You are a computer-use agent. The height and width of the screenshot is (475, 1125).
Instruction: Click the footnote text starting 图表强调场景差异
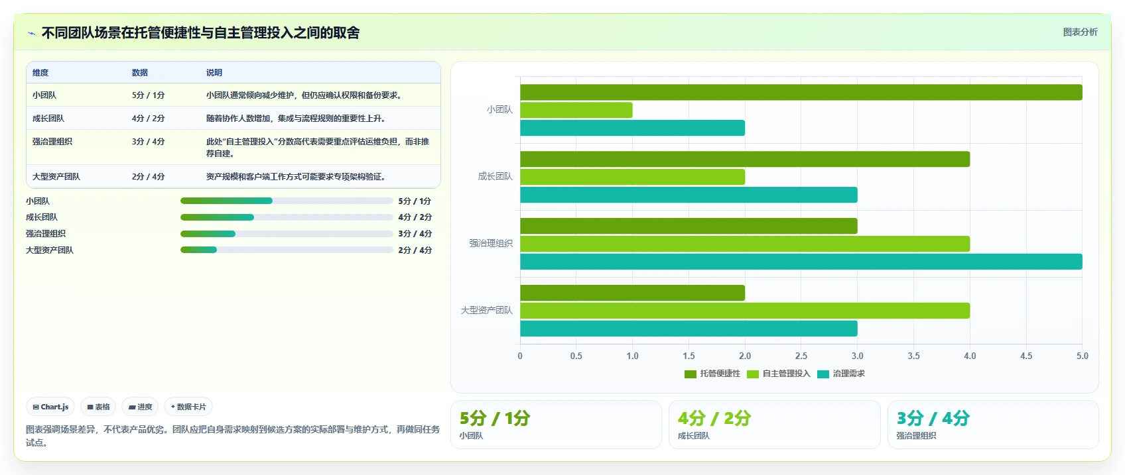point(233,436)
